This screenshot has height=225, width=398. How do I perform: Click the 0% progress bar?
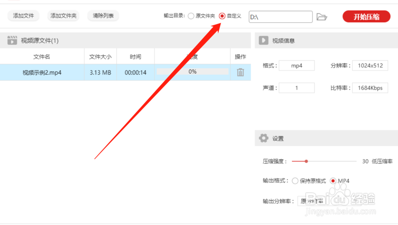pos(192,72)
